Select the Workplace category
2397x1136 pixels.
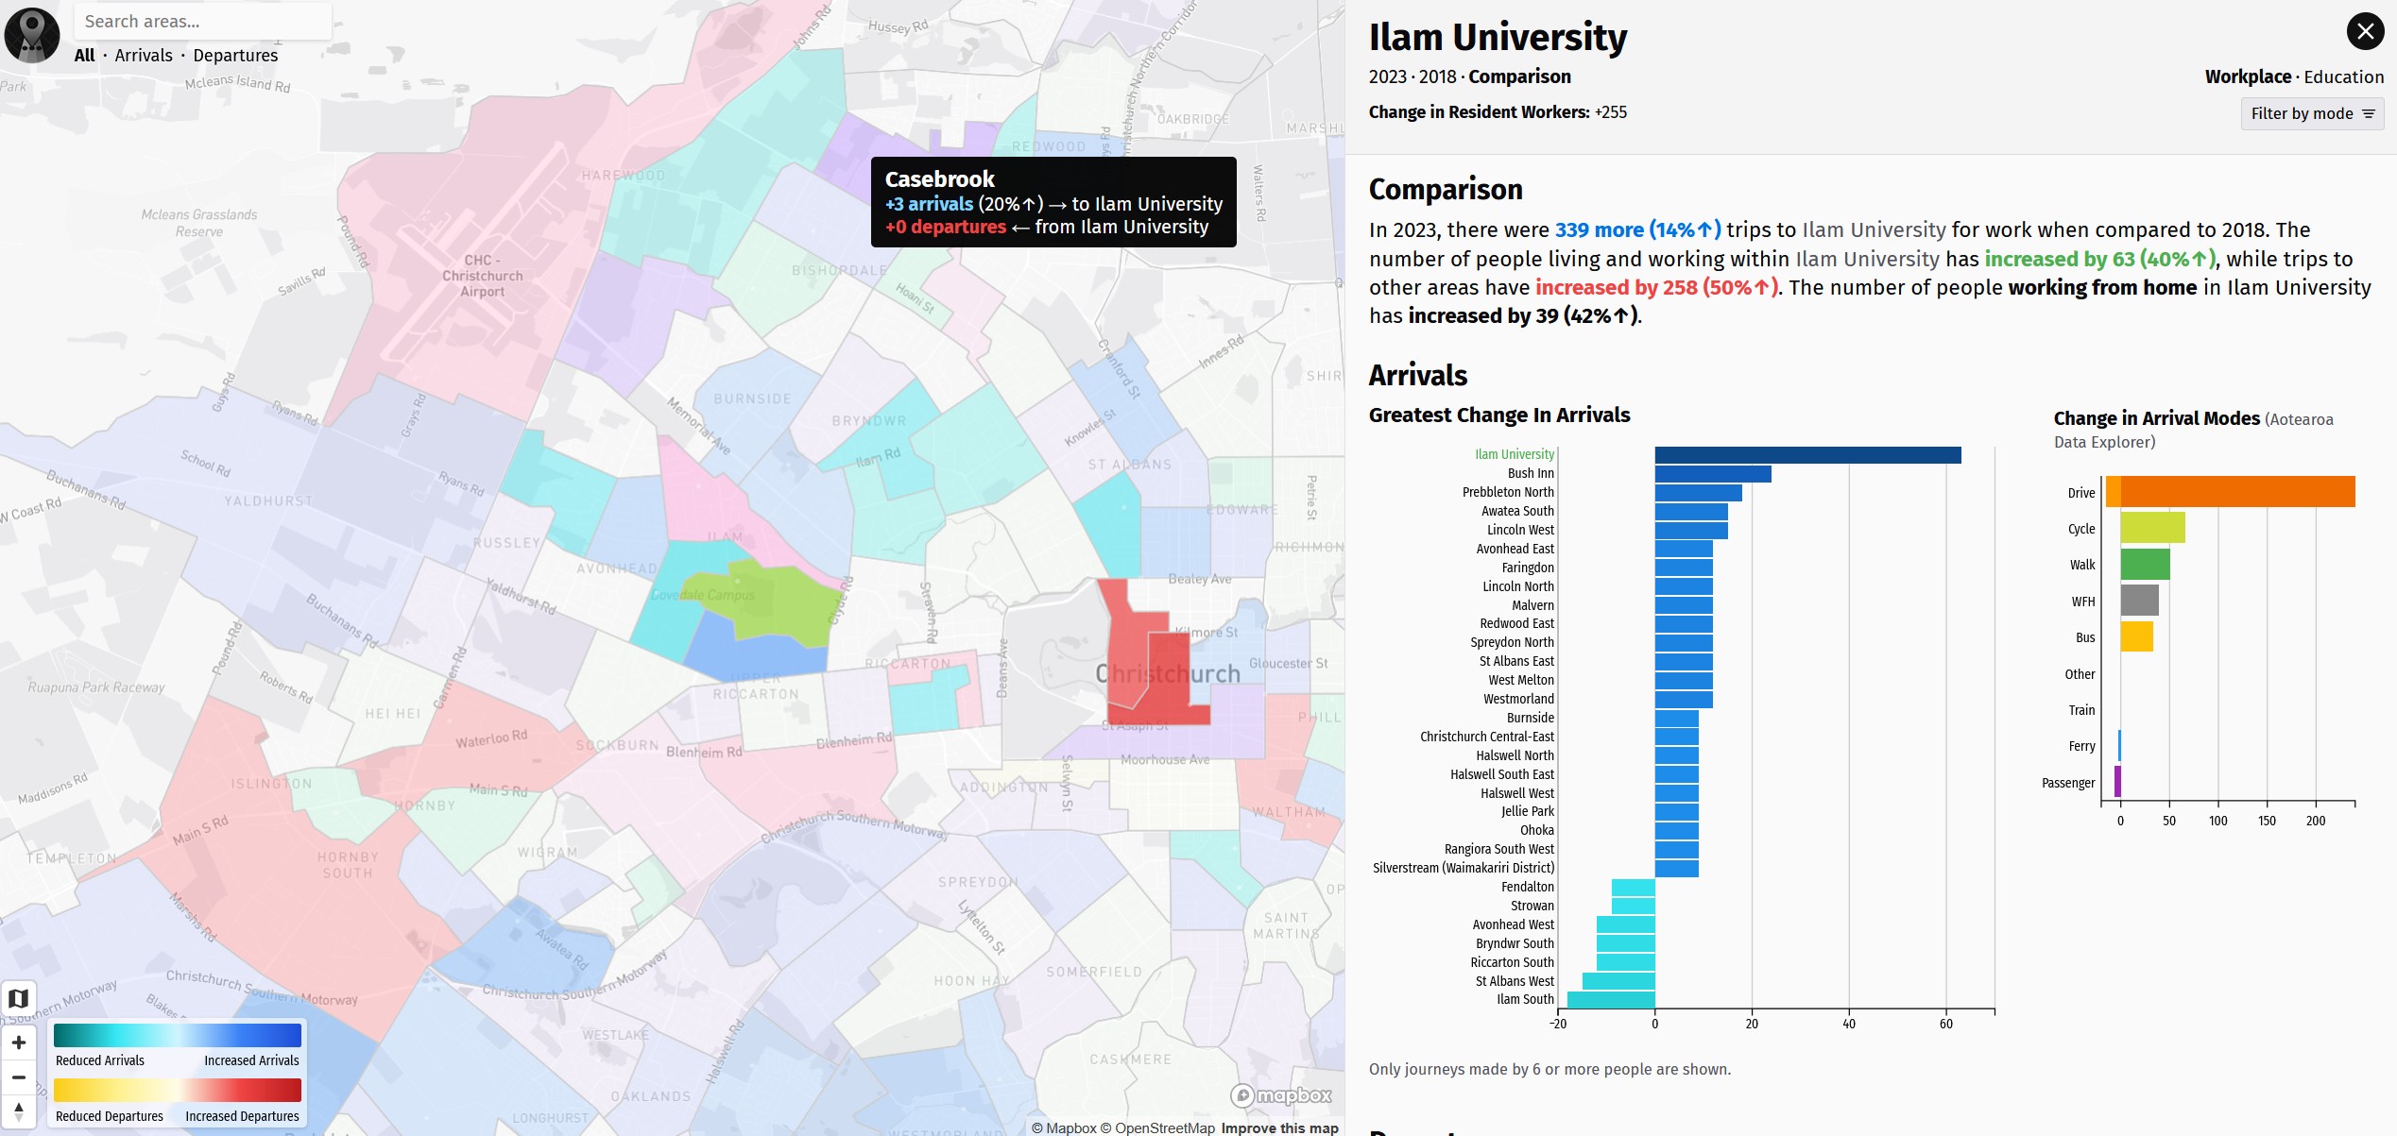(x=2248, y=77)
